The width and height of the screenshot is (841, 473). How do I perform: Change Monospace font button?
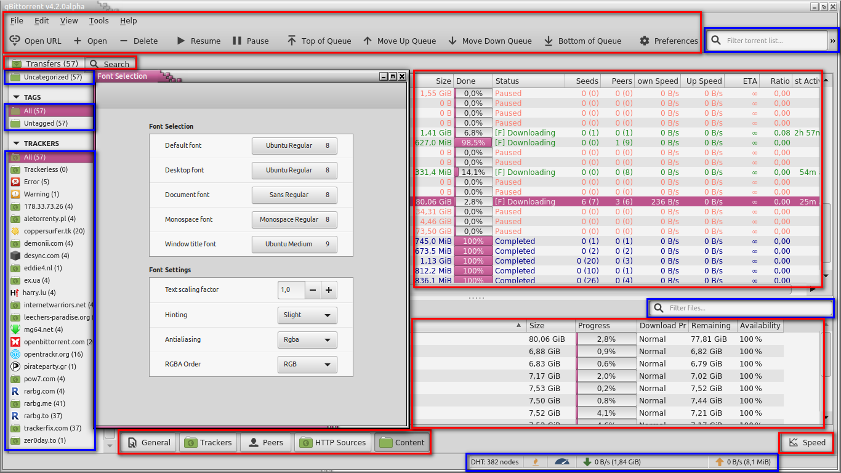pyautogui.click(x=294, y=220)
